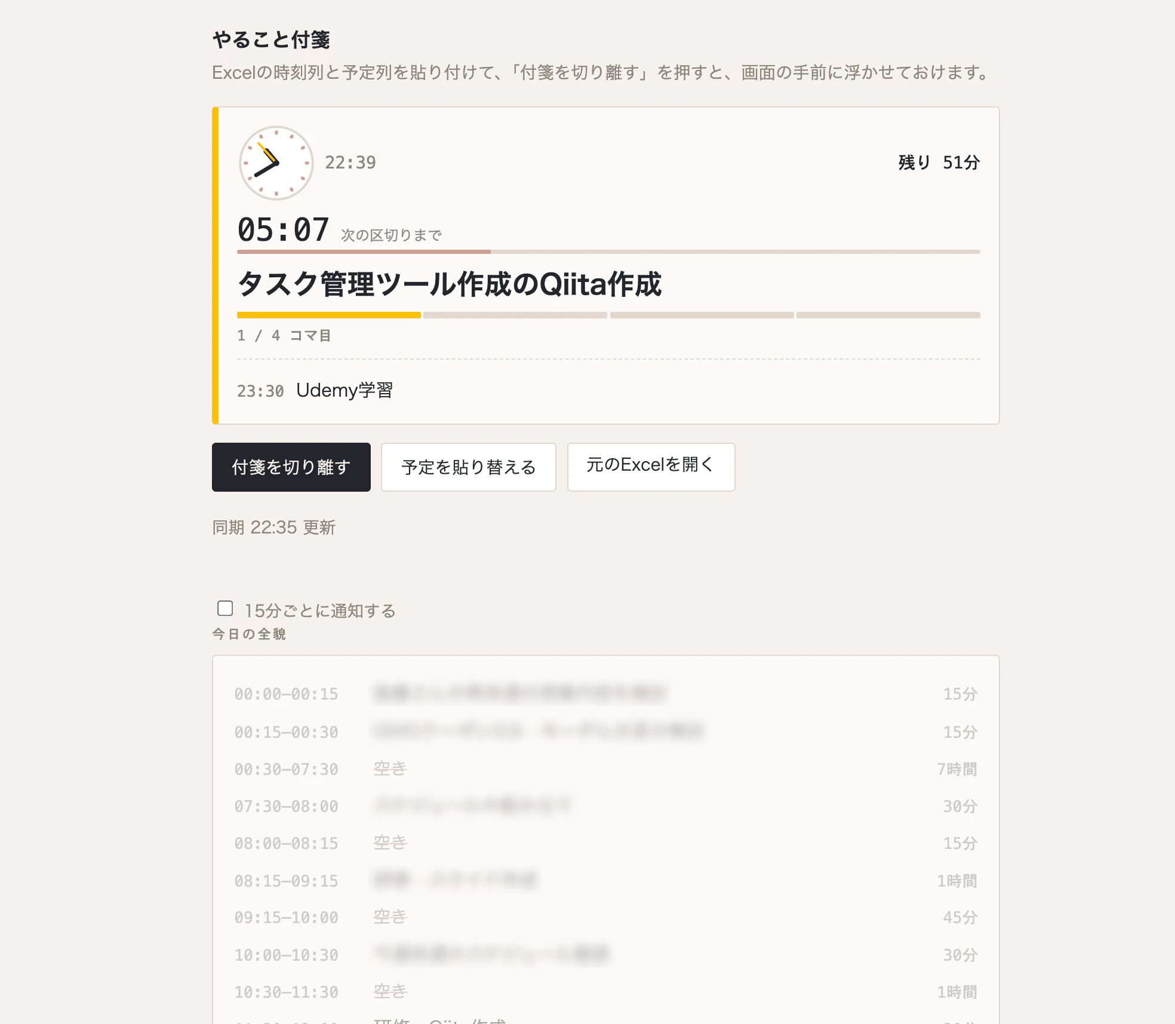The height and width of the screenshot is (1024, 1175).
Task: Click the 10:00–10:30 schedule row
Action: (x=605, y=955)
